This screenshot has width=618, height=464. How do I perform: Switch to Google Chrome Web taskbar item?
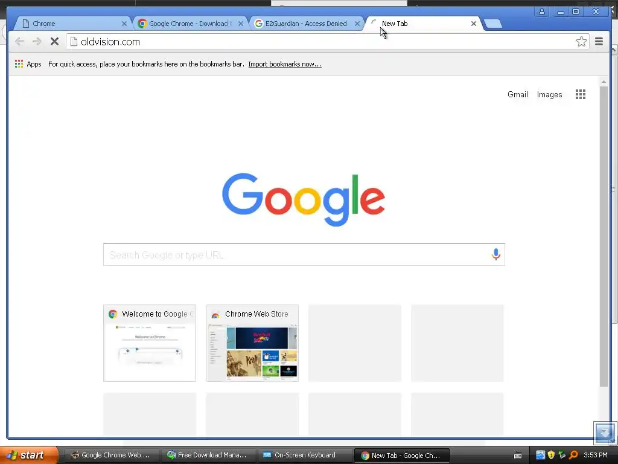[x=111, y=455]
